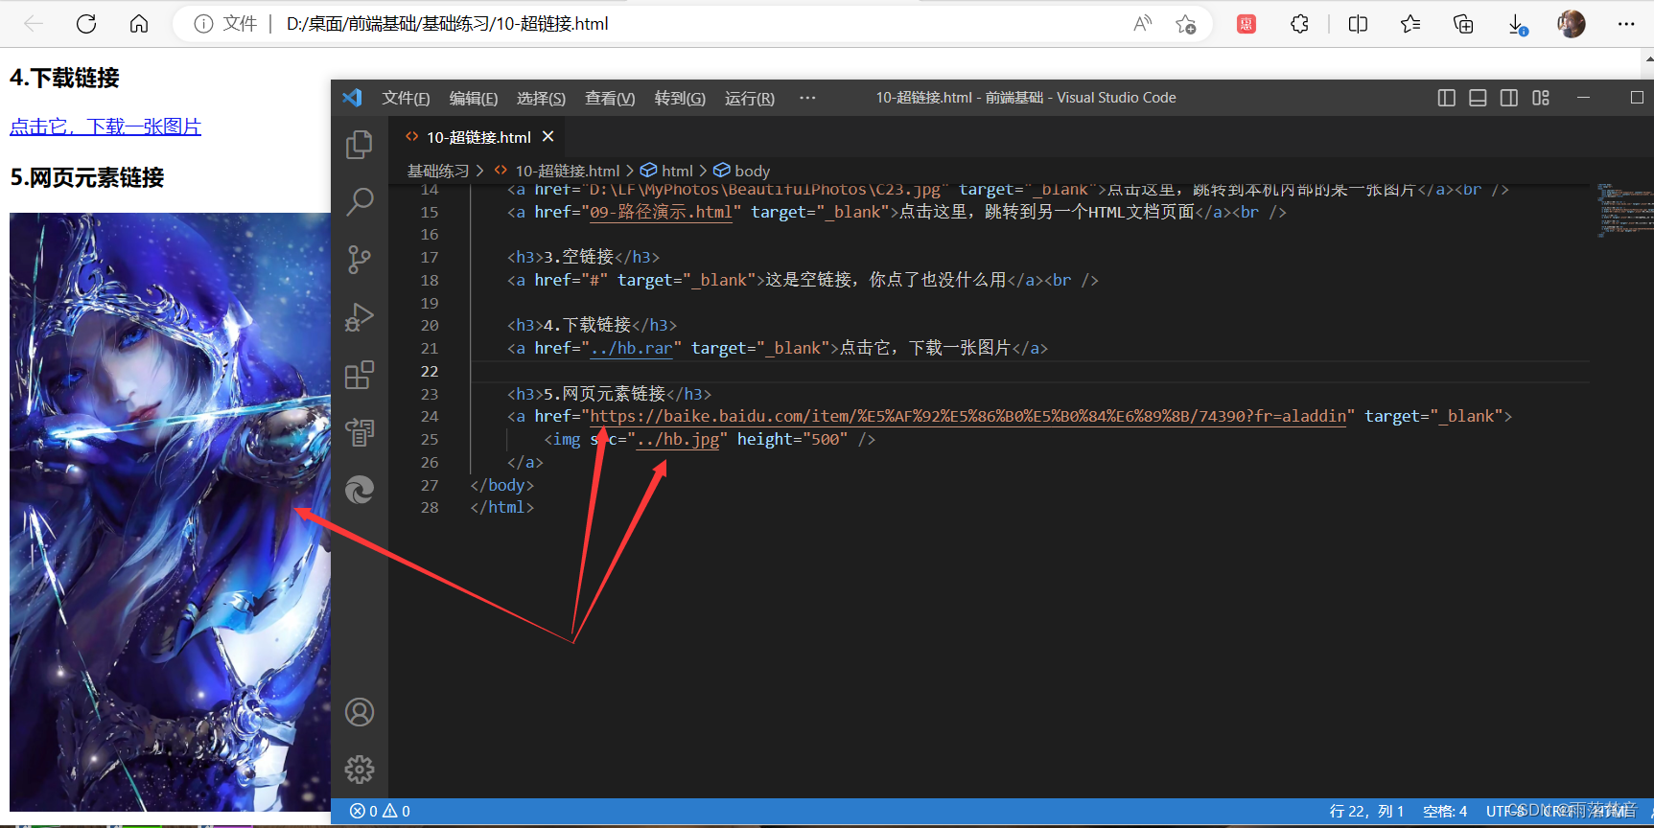Open the read aloud icon in address bar
1654x828 pixels.
coord(1142,24)
